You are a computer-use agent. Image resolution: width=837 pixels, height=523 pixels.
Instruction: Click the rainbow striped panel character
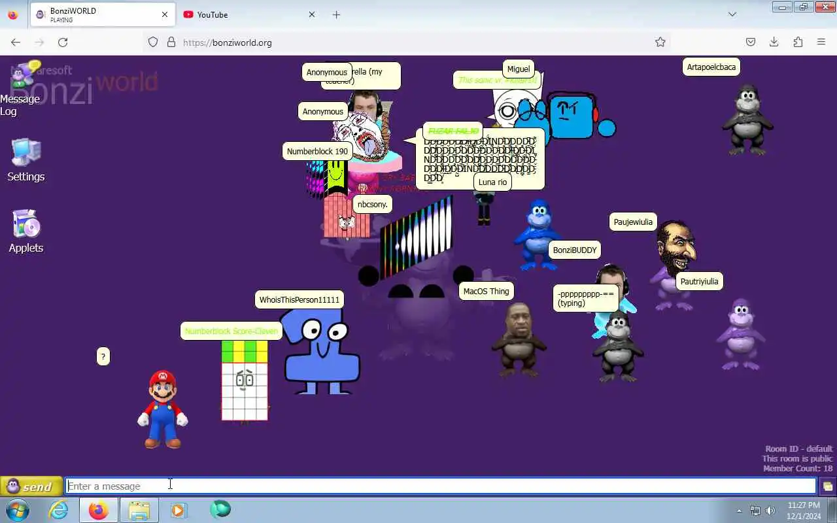coord(417,237)
